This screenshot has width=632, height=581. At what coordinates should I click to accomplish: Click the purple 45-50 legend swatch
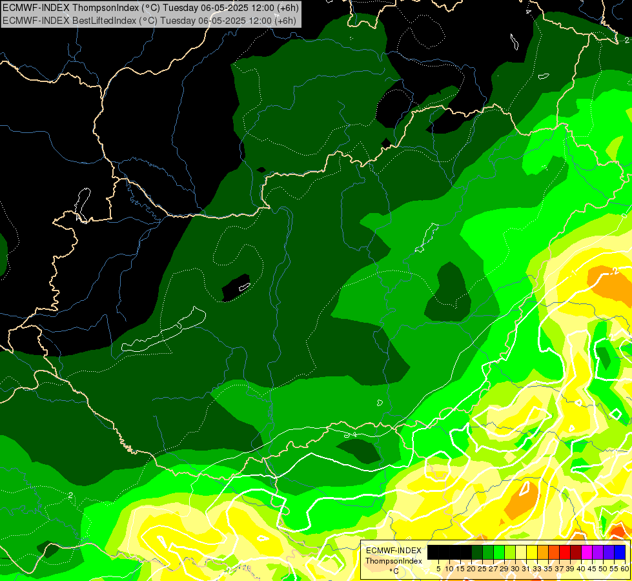pyautogui.click(x=598, y=552)
